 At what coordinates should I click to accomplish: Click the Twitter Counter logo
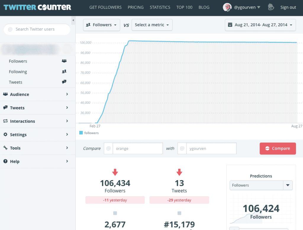pos(37,7)
